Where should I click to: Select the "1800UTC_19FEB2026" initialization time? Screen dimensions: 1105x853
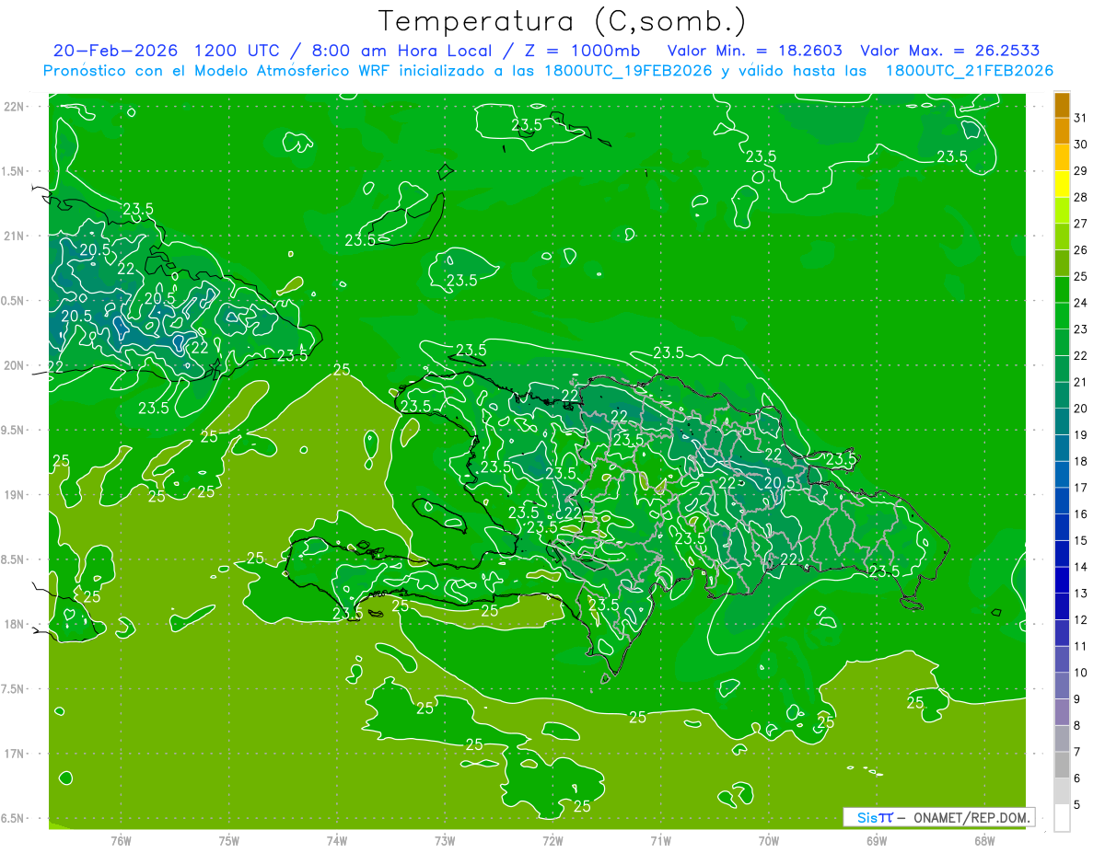629,71
